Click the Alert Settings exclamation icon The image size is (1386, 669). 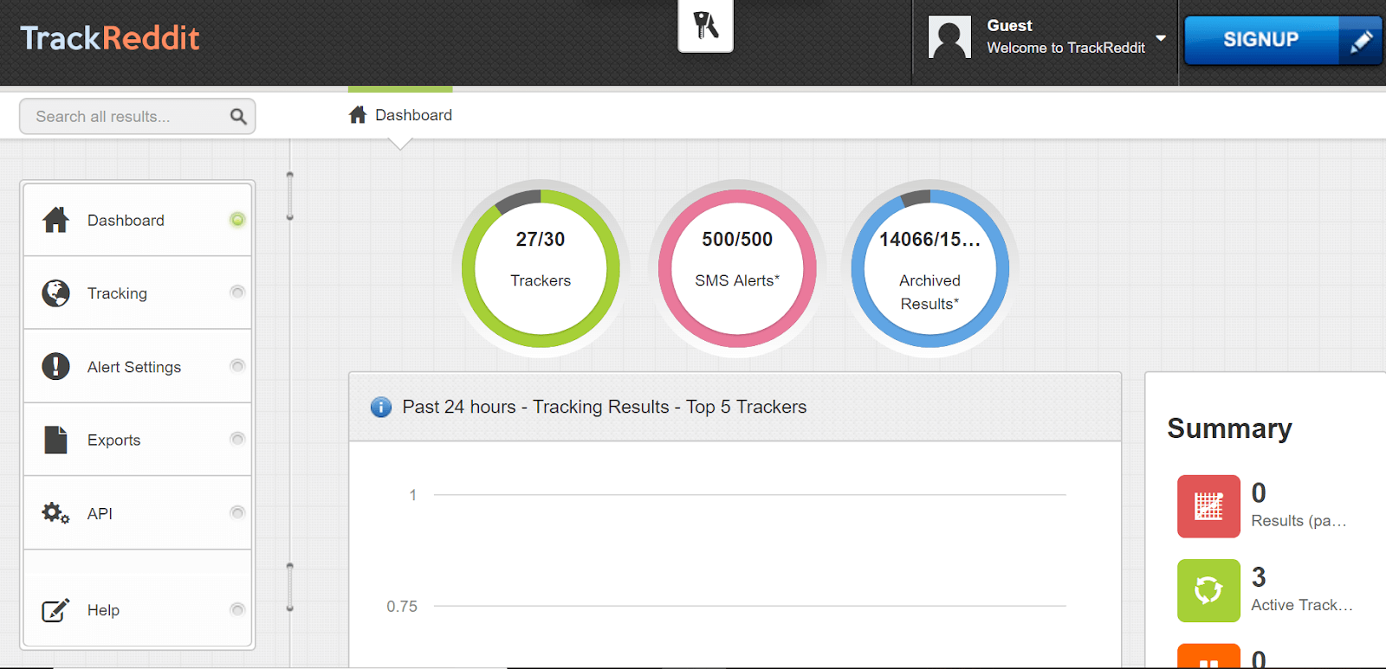pos(56,366)
